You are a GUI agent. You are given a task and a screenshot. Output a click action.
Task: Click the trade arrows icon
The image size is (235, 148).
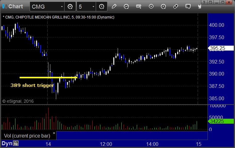[x=175, y=6]
